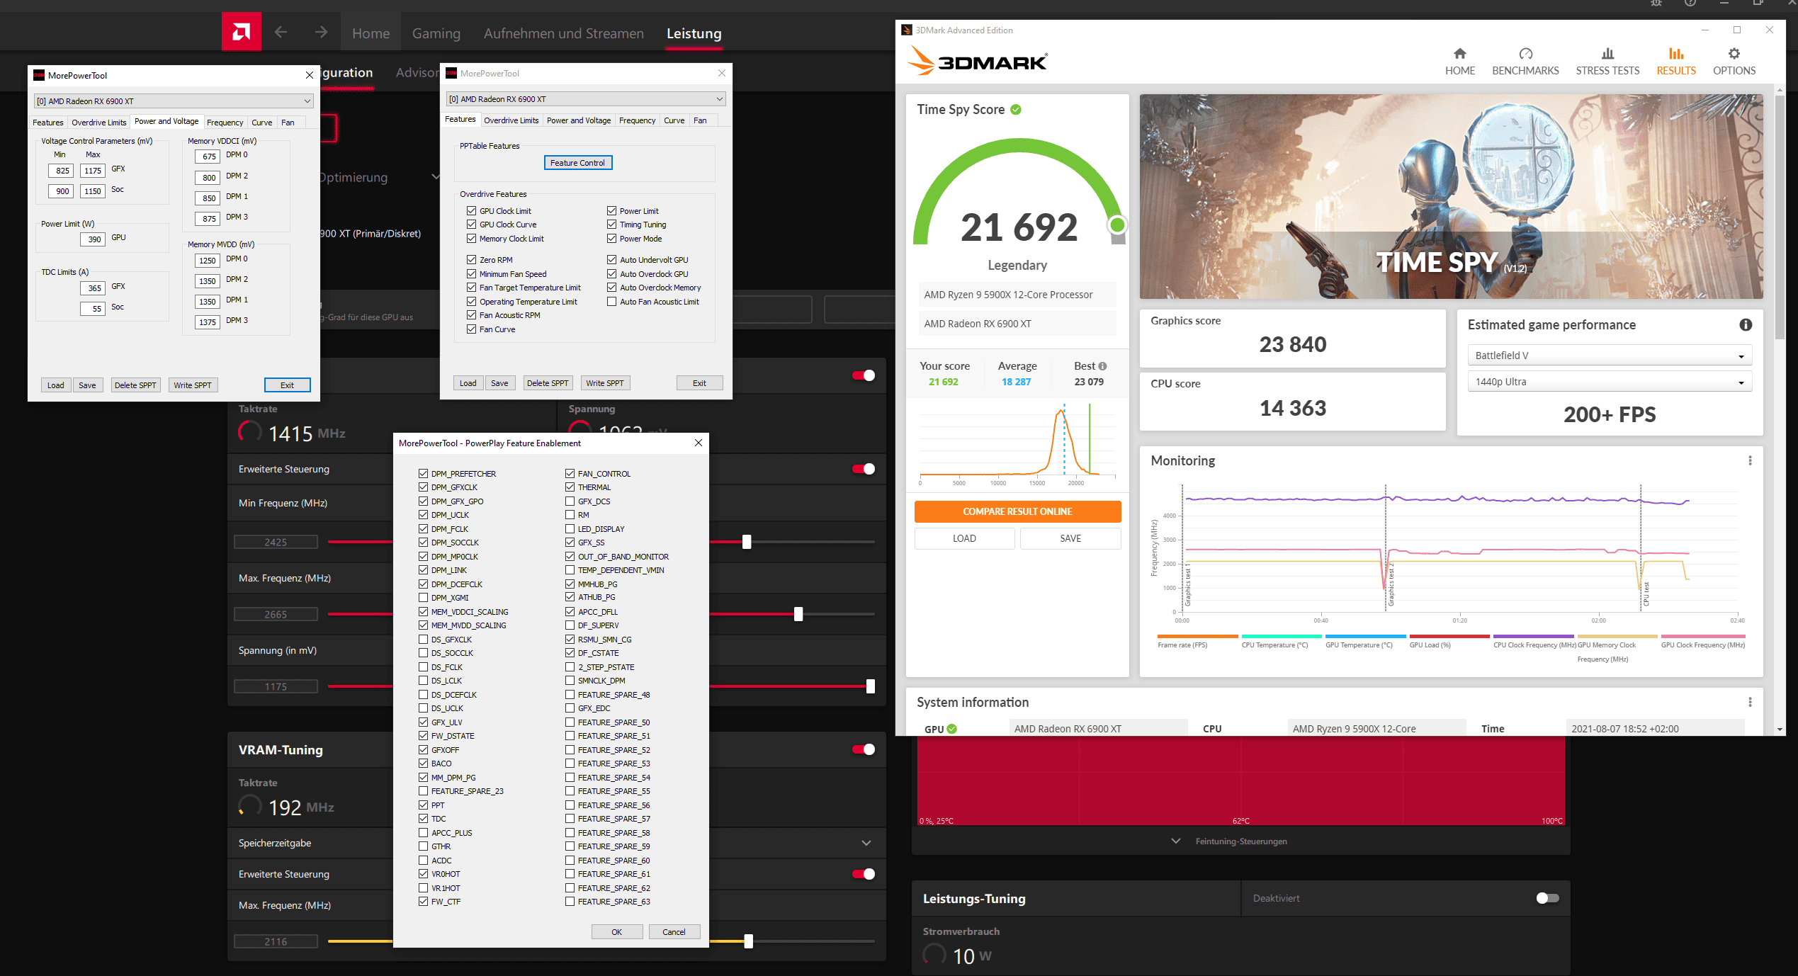
Task: Go forward with the right arrow in Radeon Software
Action: [x=321, y=32]
